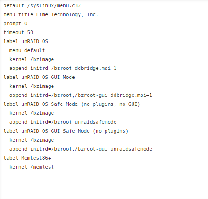Viewport: 208px width, 199px height.
Task: Click the first 'kernel /bzimage' line
Action: [31, 60]
